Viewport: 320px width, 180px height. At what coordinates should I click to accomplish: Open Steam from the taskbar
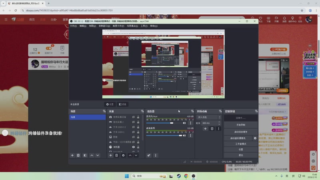coord(179,176)
